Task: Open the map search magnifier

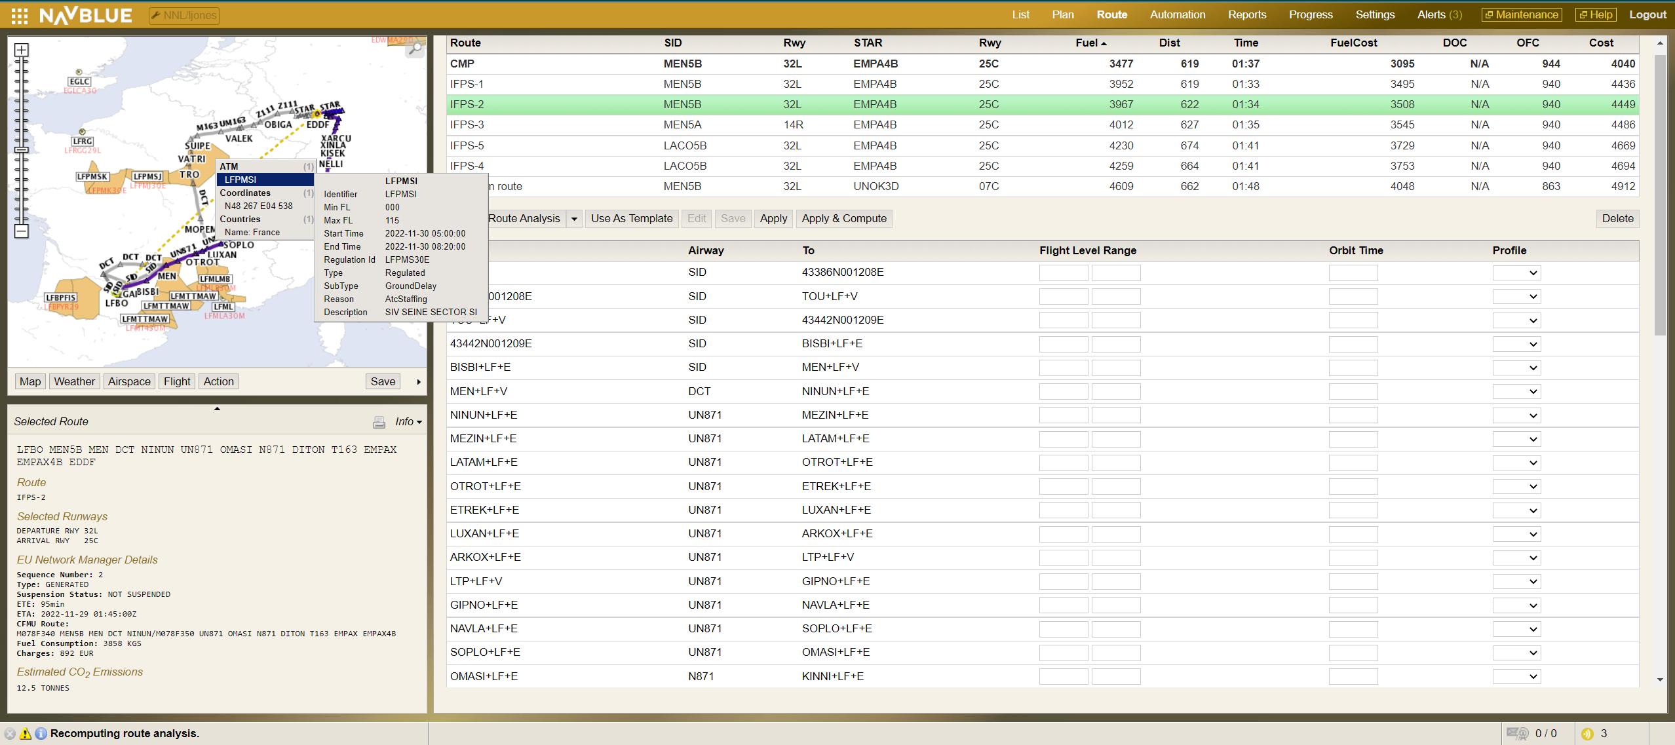Action: click(415, 48)
